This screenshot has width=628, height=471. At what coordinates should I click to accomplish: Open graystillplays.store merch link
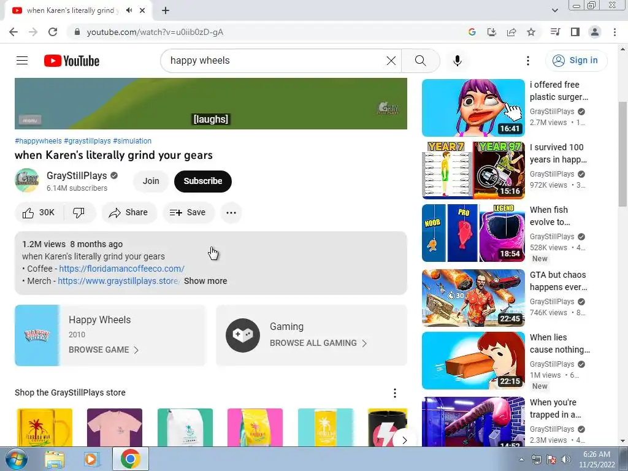click(118, 281)
